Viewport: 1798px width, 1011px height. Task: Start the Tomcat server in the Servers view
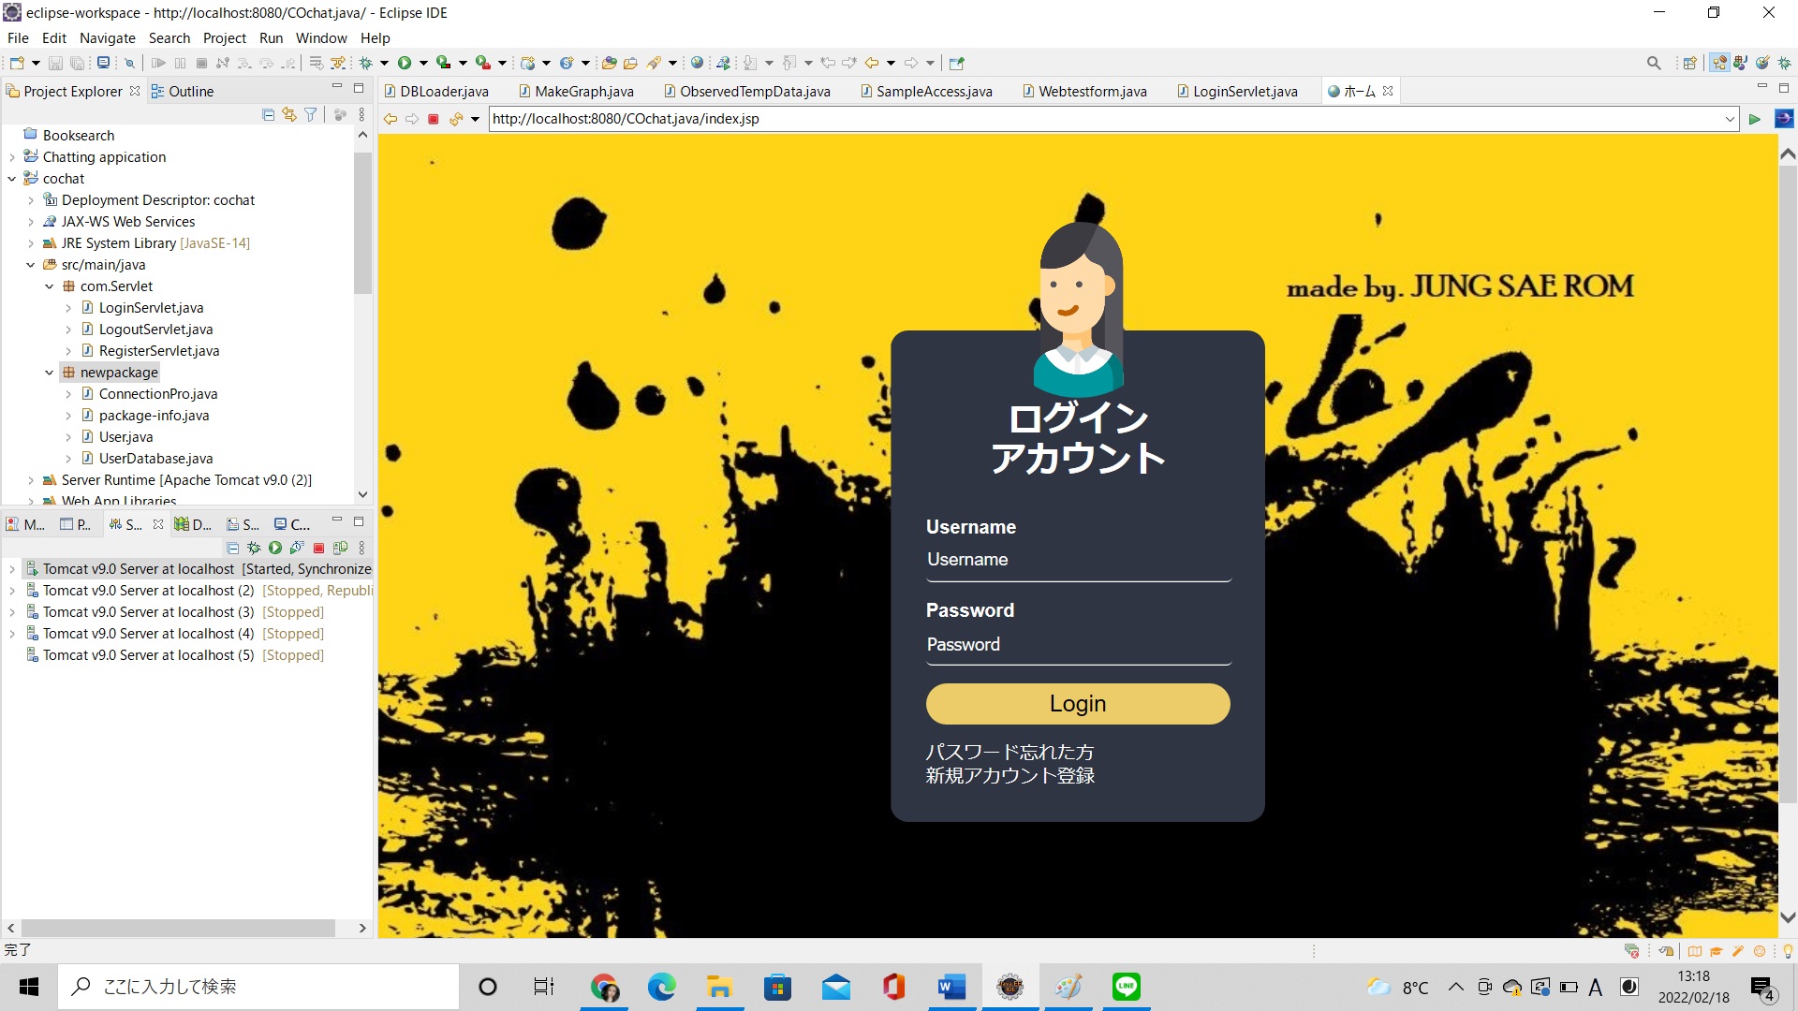(274, 548)
